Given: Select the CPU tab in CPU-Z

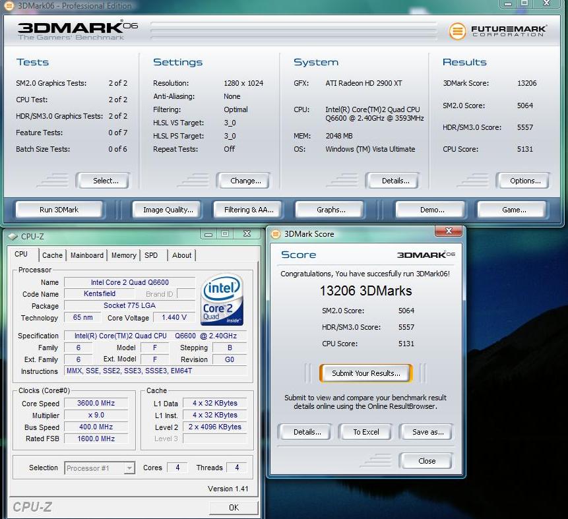Looking at the screenshot, I should point(21,255).
